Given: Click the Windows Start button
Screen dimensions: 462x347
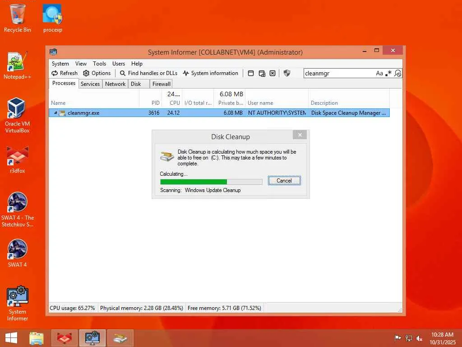Looking at the screenshot, I should (x=11, y=338).
